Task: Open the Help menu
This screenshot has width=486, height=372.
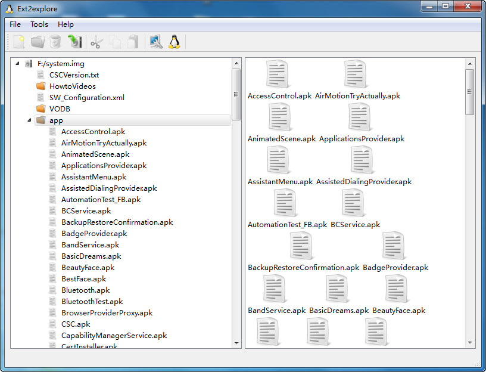Action: click(66, 24)
